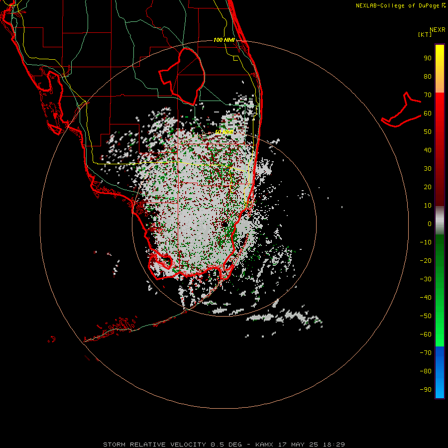The image size is (448, 448).
Task: Click the -60 scale label
Action: [426, 335]
